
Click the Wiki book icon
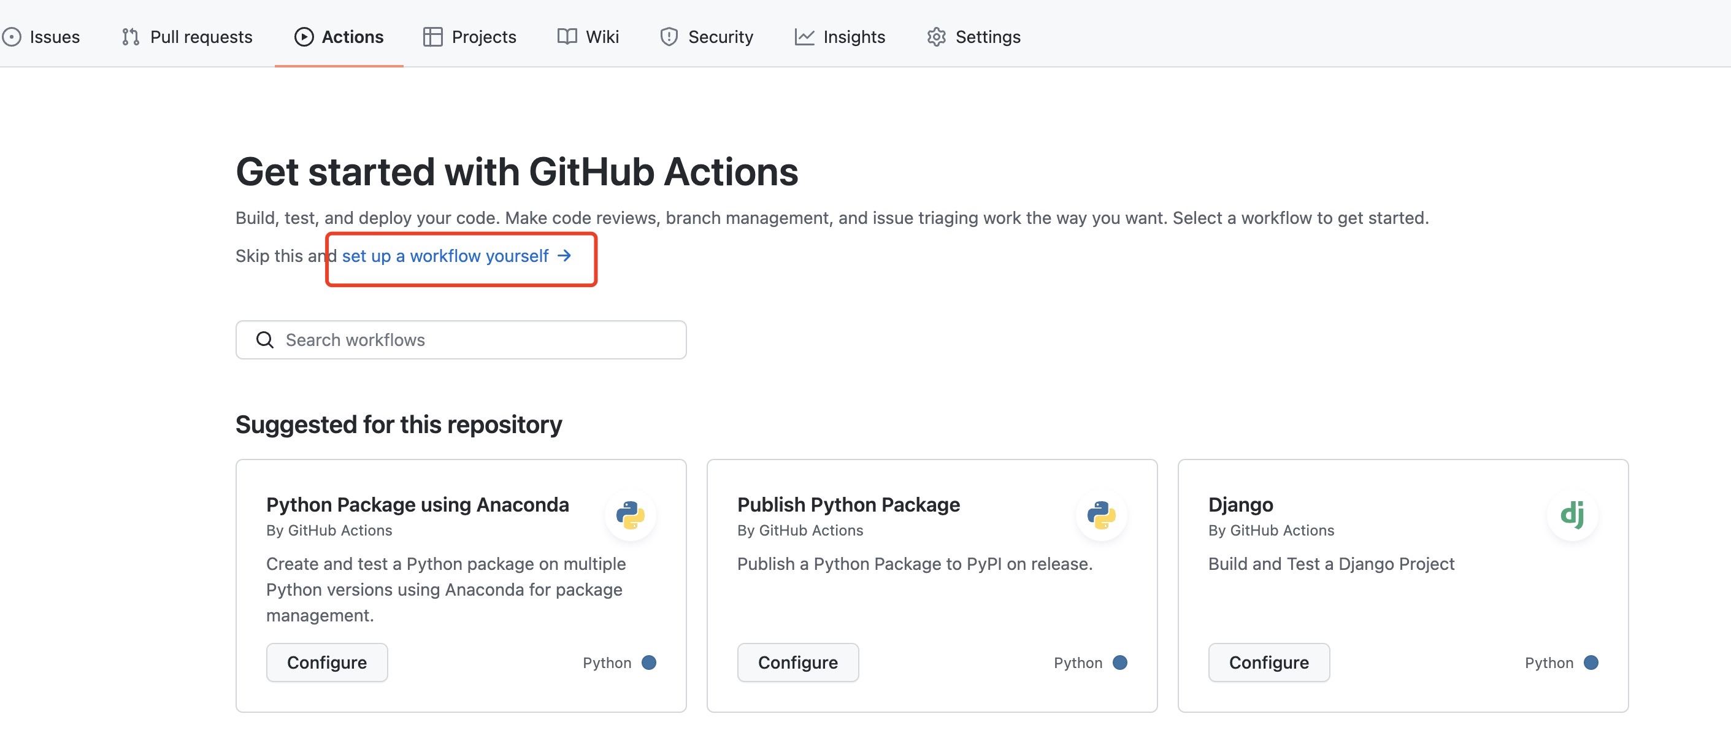pyautogui.click(x=567, y=37)
